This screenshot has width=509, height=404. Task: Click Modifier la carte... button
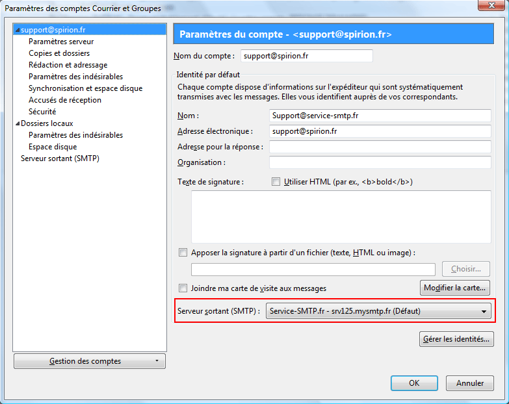(455, 288)
